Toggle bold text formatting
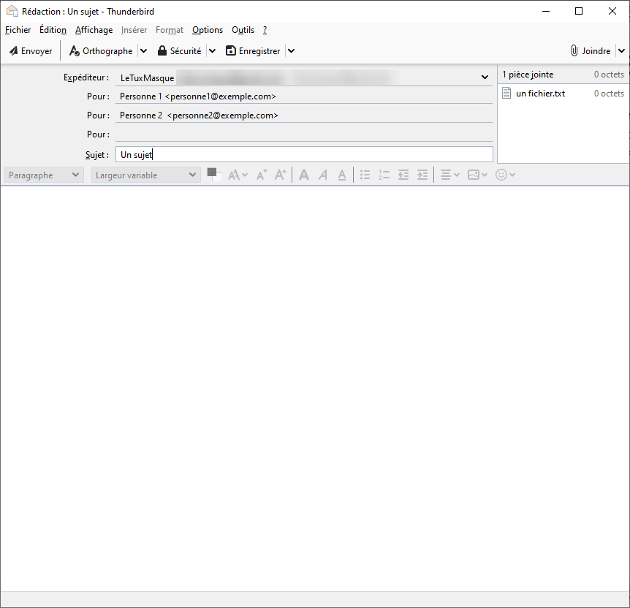This screenshot has height=608, width=630. [x=304, y=175]
